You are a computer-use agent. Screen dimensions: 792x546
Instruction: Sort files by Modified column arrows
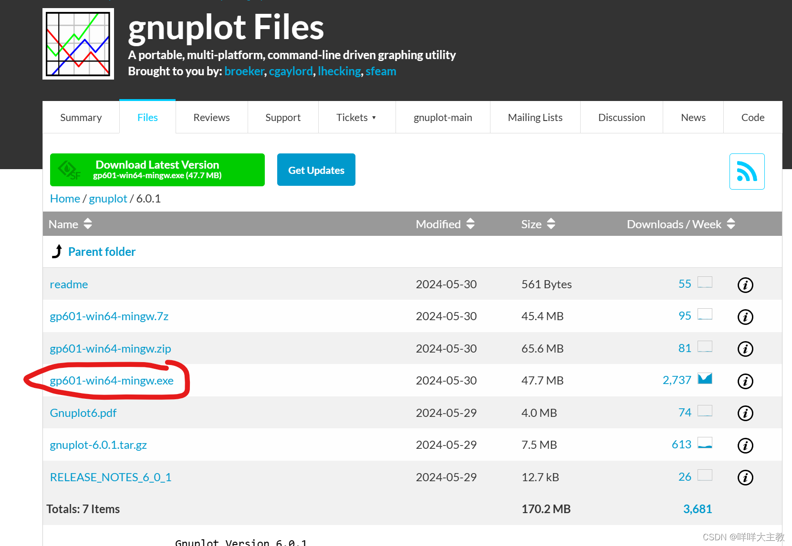coord(470,223)
